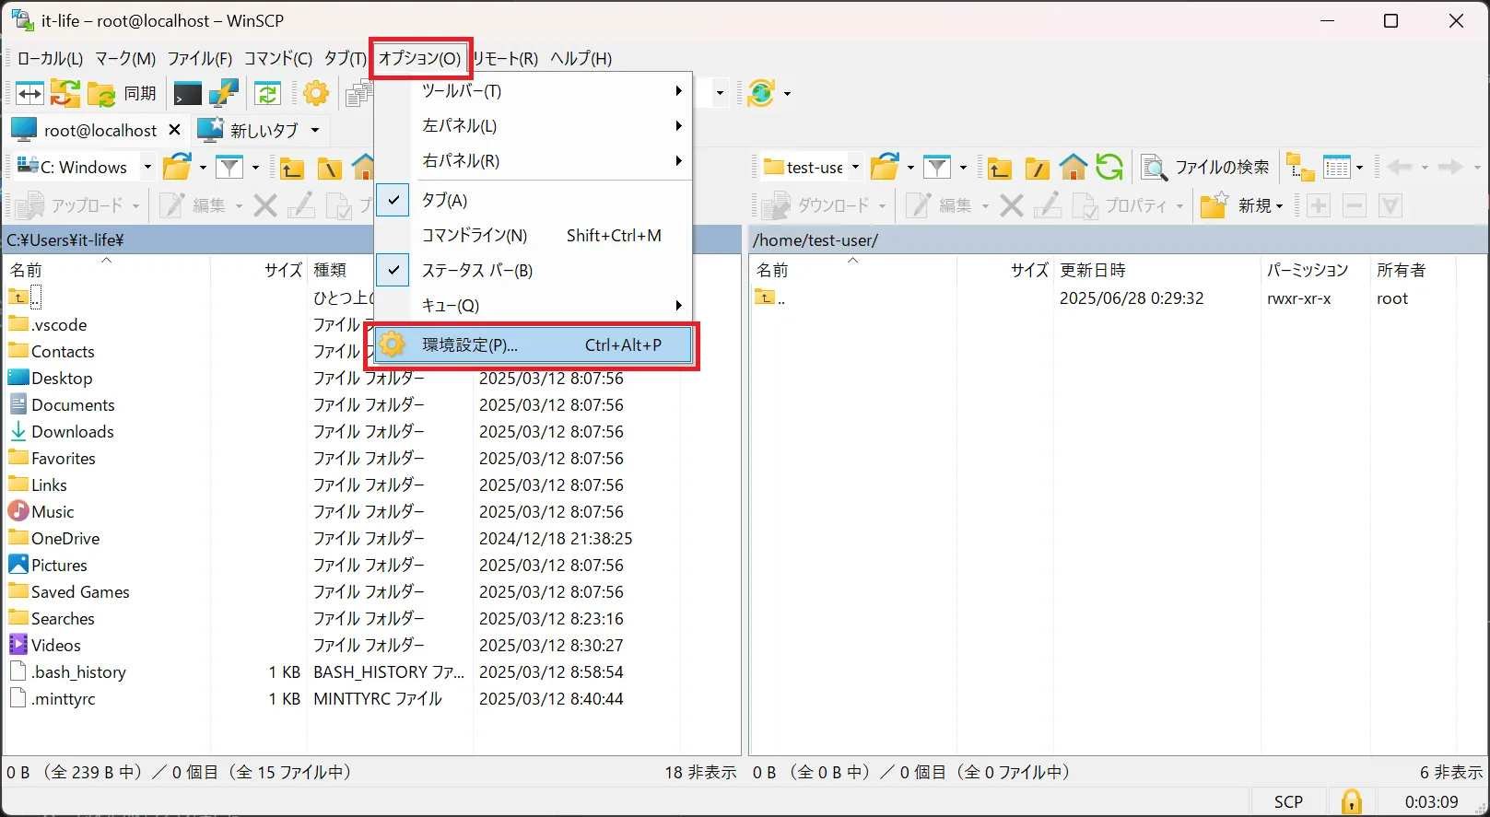Viewport: 1490px width, 817px height.
Task: Click remote panel filter funnel icon
Action: 937,167
